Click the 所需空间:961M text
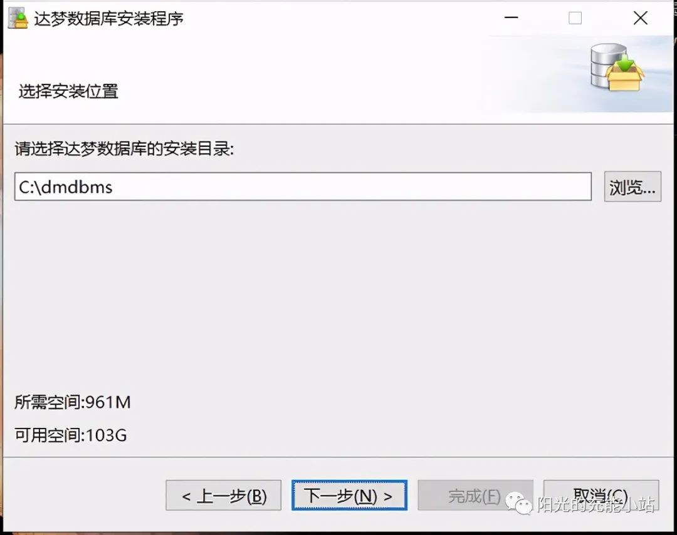The width and height of the screenshot is (677, 535). (x=73, y=402)
